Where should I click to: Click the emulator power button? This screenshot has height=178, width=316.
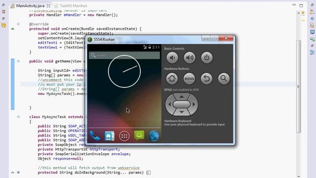(207, 58)
